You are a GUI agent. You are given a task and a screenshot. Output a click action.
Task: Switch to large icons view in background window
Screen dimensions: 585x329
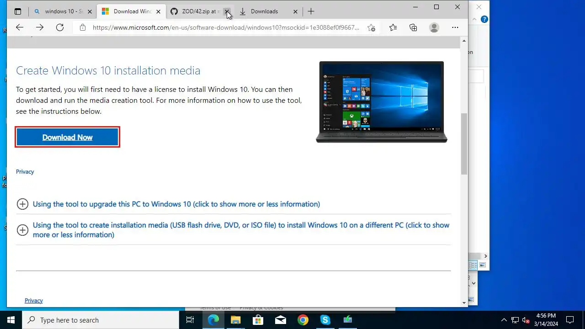coord(482,265)
